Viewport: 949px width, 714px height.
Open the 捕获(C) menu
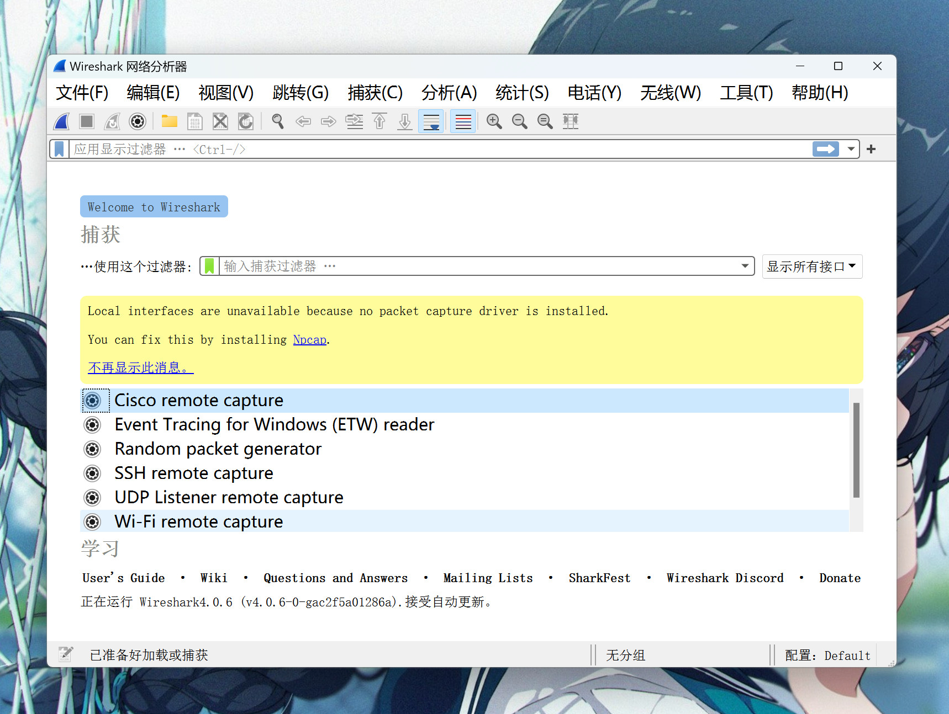coord(375,93)
